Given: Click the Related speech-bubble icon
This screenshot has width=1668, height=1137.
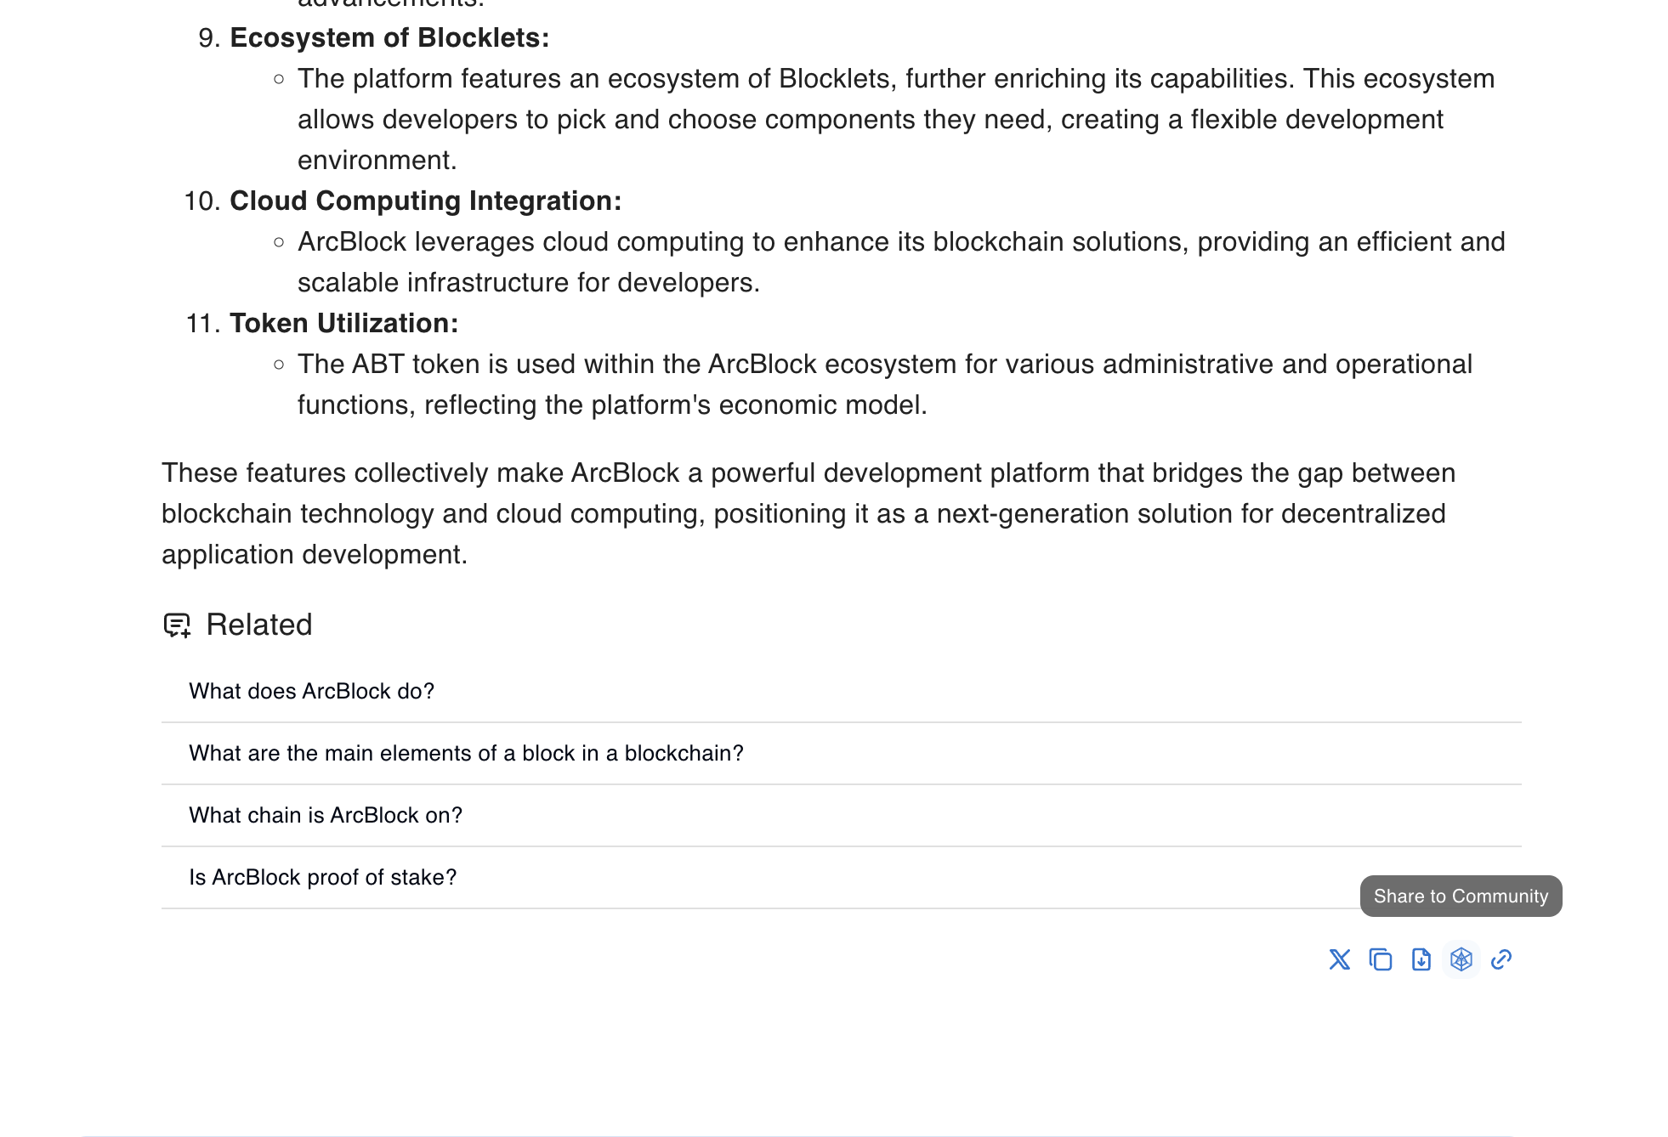Looking at the screenshot, I should point(177,625).
